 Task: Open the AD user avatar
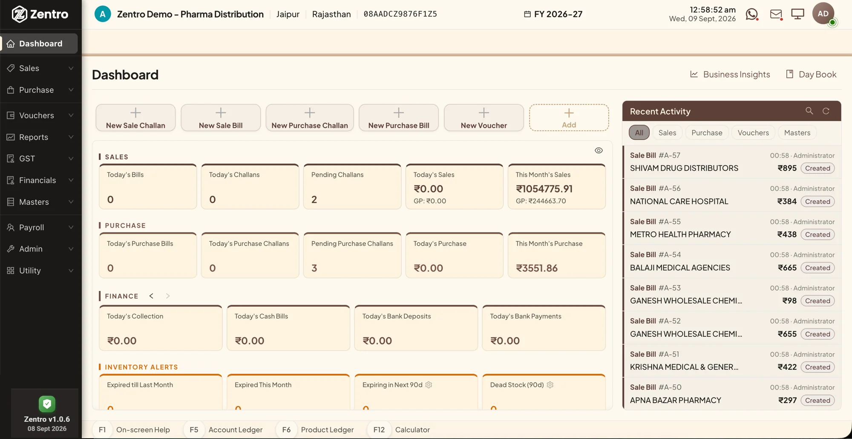[823, 14]
